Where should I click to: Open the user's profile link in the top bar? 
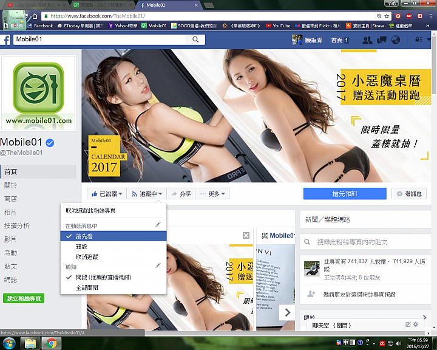(307, 40)
